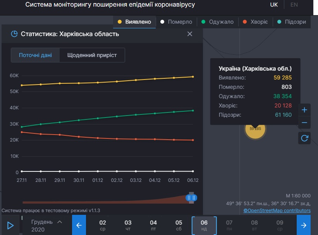Toggle the Одужало legend filter

coord(221,22)
